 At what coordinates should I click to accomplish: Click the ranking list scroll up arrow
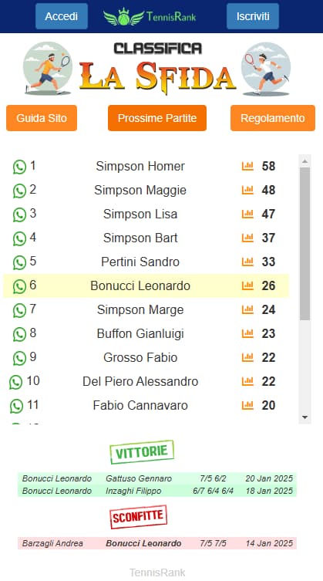pyautogui.click(x=304, y=160)
